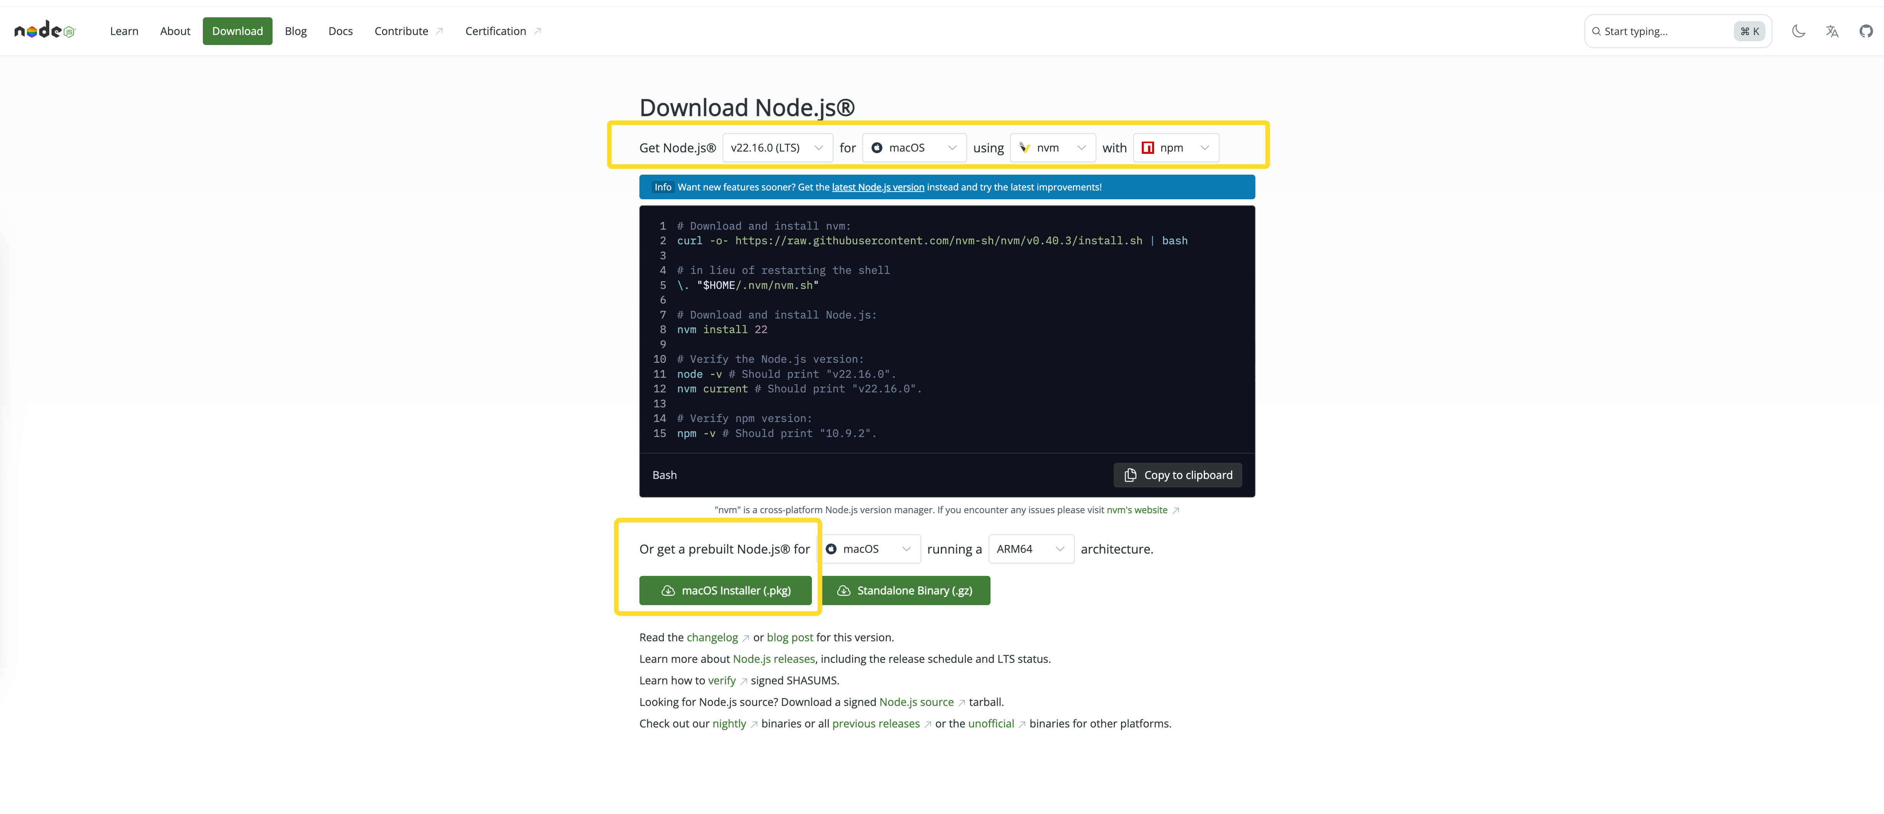Open the Learn menu item

(x=124, y=31)
